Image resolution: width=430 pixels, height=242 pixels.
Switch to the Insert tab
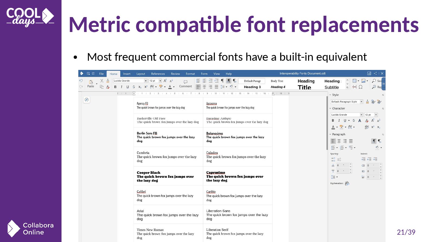pyautogui.click(x=127, y=74)
